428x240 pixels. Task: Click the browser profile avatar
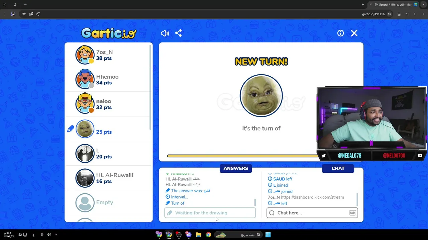[13, 14]
